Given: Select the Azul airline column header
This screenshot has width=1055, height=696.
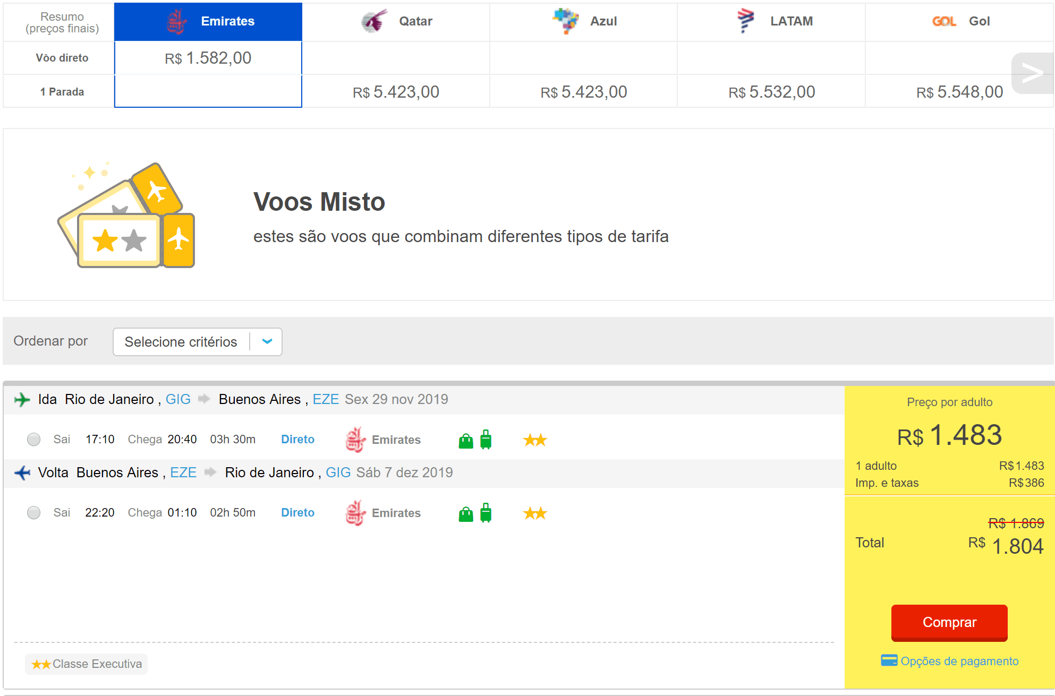Looking at the screenshot, I should pyautogui.click(x=583, y=22).
